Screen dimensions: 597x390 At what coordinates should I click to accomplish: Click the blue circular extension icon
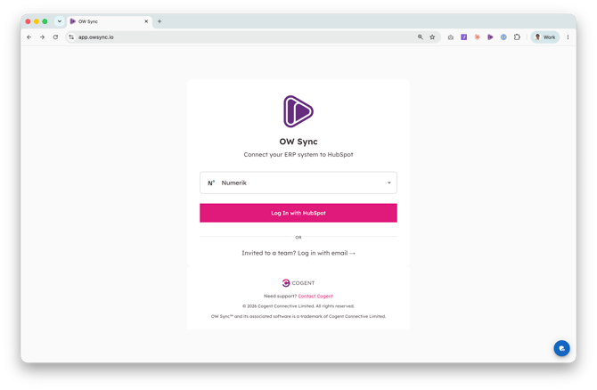(x=503, y=37)
